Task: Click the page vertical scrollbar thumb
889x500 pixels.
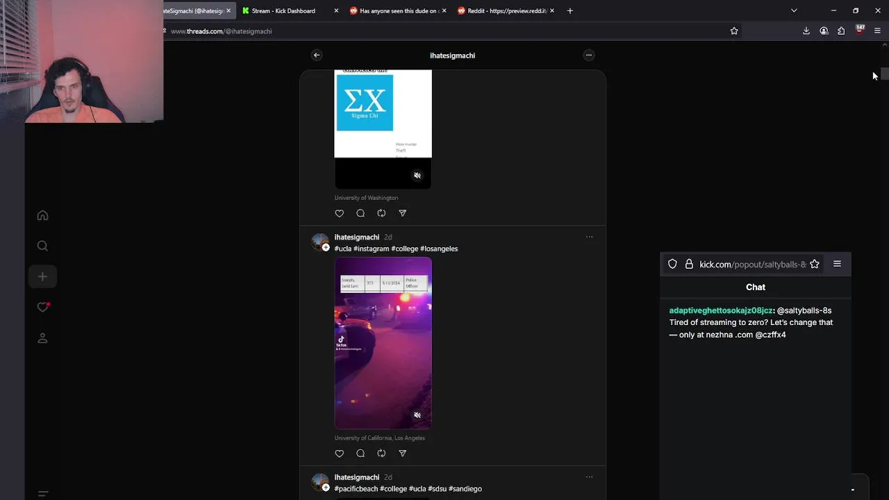Action: pos(885,74)
